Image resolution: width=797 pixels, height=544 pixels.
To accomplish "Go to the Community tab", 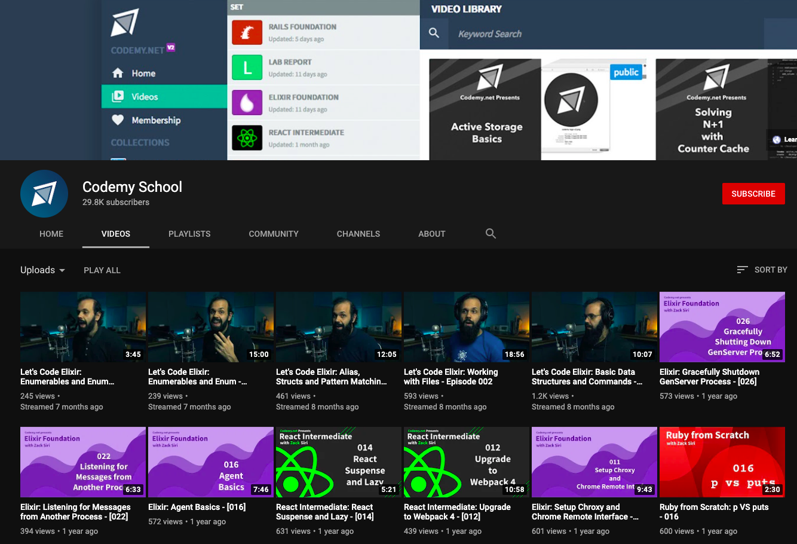I will pos(274,234).
